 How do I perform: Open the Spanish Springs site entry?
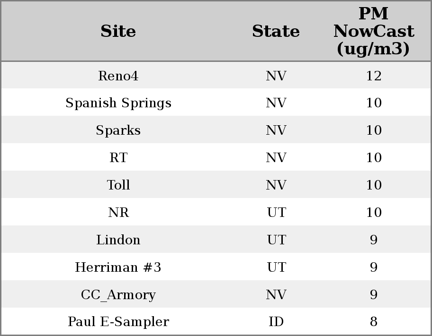coord(118,103)
